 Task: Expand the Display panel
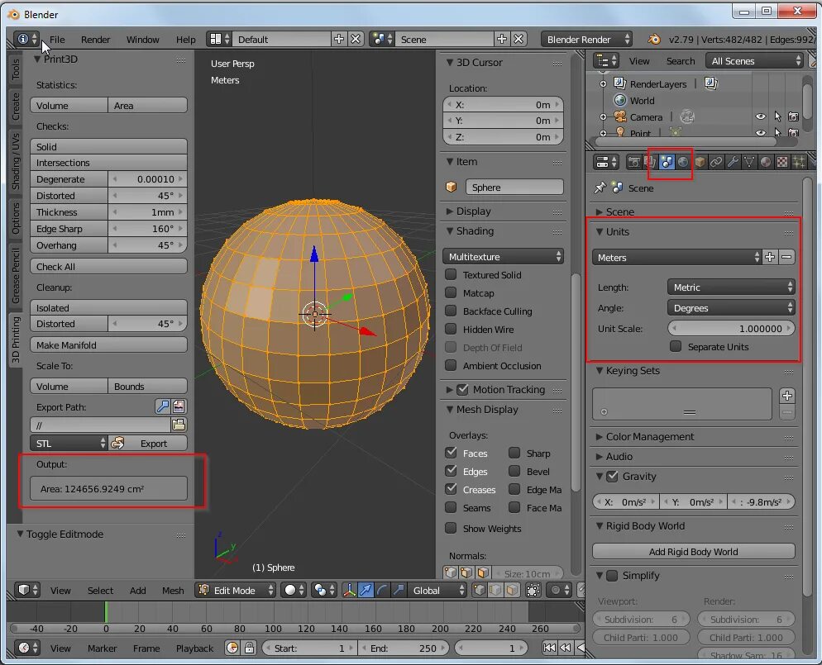pyautogui.click(x=473, y=211)
